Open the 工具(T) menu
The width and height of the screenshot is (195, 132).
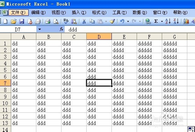[x=120, y=13]
